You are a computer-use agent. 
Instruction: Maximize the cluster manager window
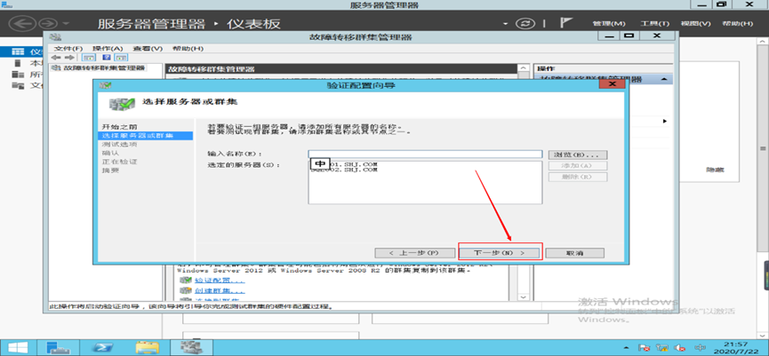[629, 36]
